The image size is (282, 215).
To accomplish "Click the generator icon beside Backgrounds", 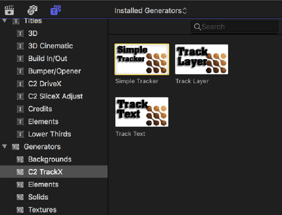I will coord(20,159).
